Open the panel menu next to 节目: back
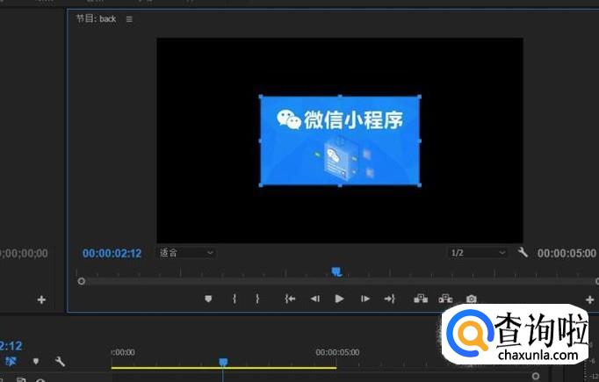599x382 pixels. tap(129, 19)
